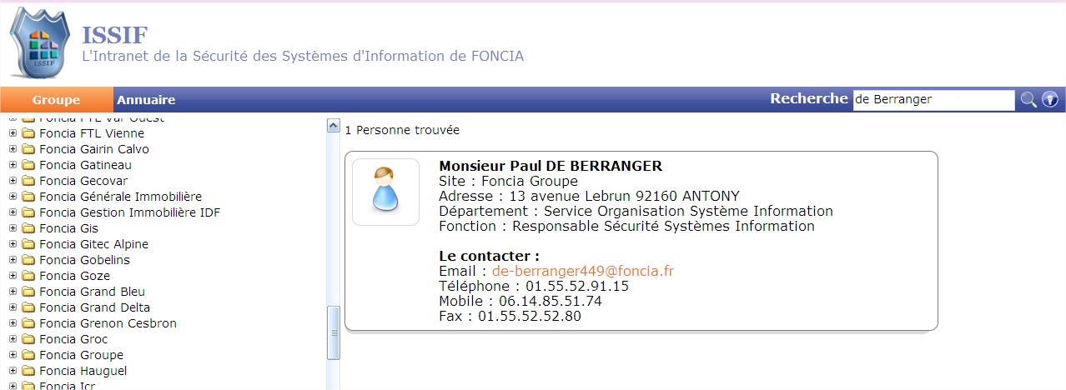Expand the Foncia Gecovar tree node
1066x390 pixels.
[x=13, y=181]
